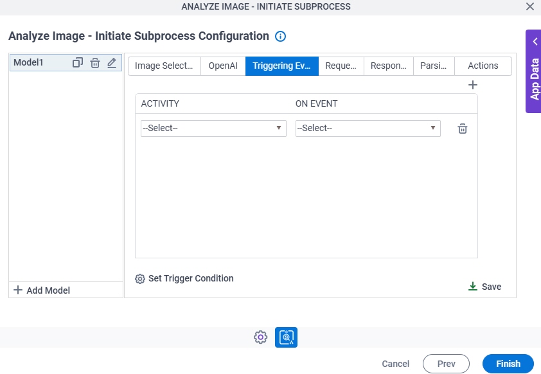This screenshot has height=374, width=541.
Task: Cancel the configuration
Action: 395,364
